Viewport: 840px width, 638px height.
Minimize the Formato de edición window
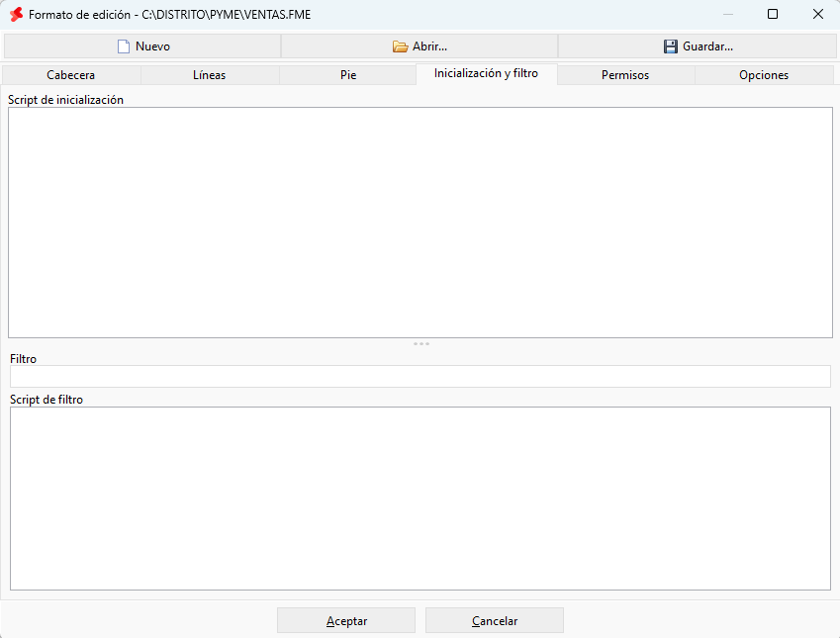[728, 15]
